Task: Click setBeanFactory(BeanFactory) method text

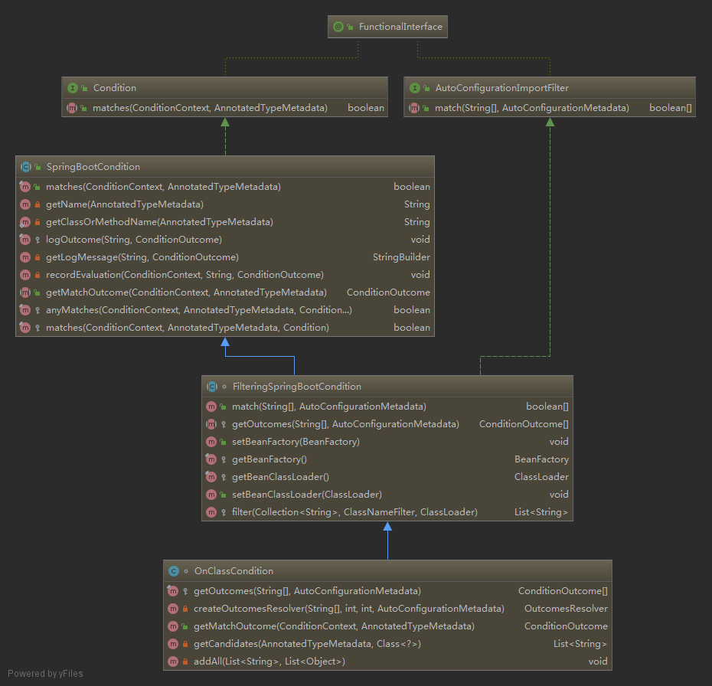Action: tap(296, 442)
